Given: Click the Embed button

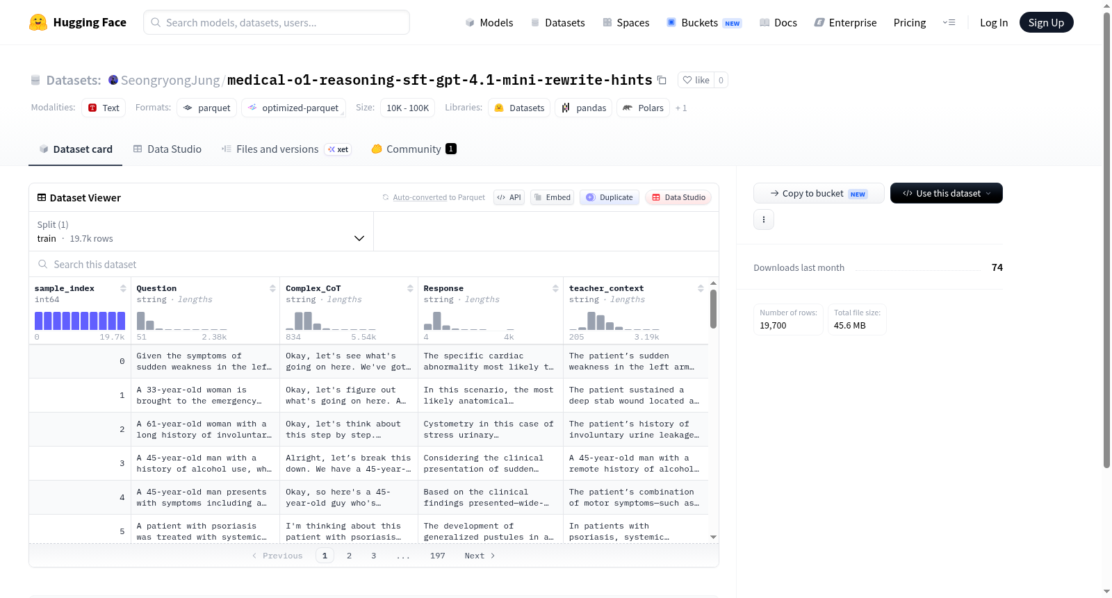Looking at the screenshot, I should pos(553,197).
